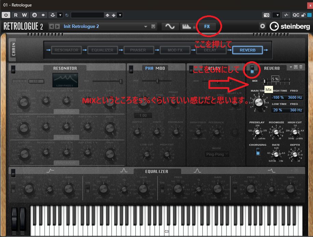313x237 pixels.
Task: Select EQUALIZER module in the chain
Action: (102, 50)
